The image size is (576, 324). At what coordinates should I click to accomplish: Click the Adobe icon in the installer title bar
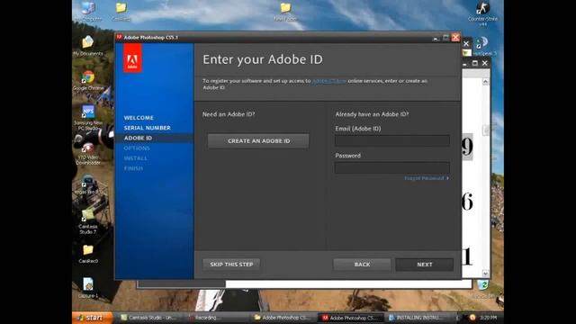click(119, 37)
